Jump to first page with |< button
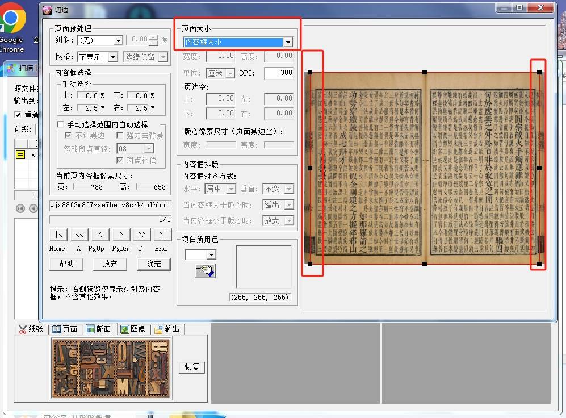Screen dimensions: 566x418 click(58, 235)
